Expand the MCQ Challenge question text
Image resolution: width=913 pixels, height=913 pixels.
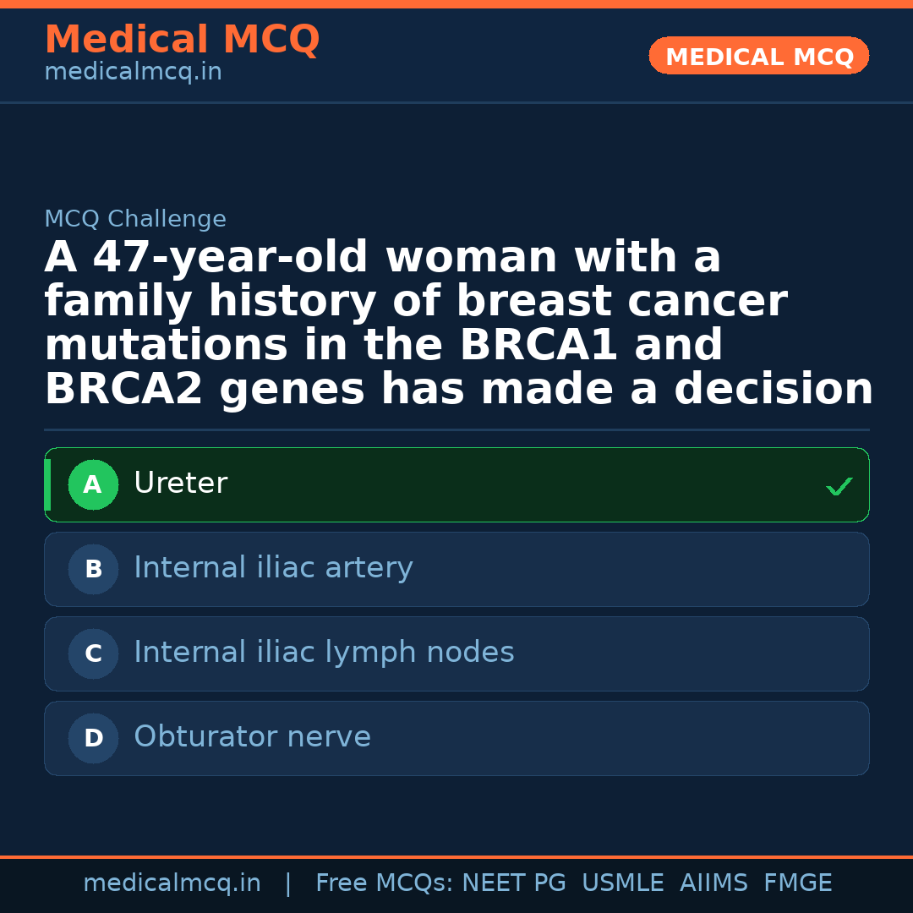coord(456,323)
